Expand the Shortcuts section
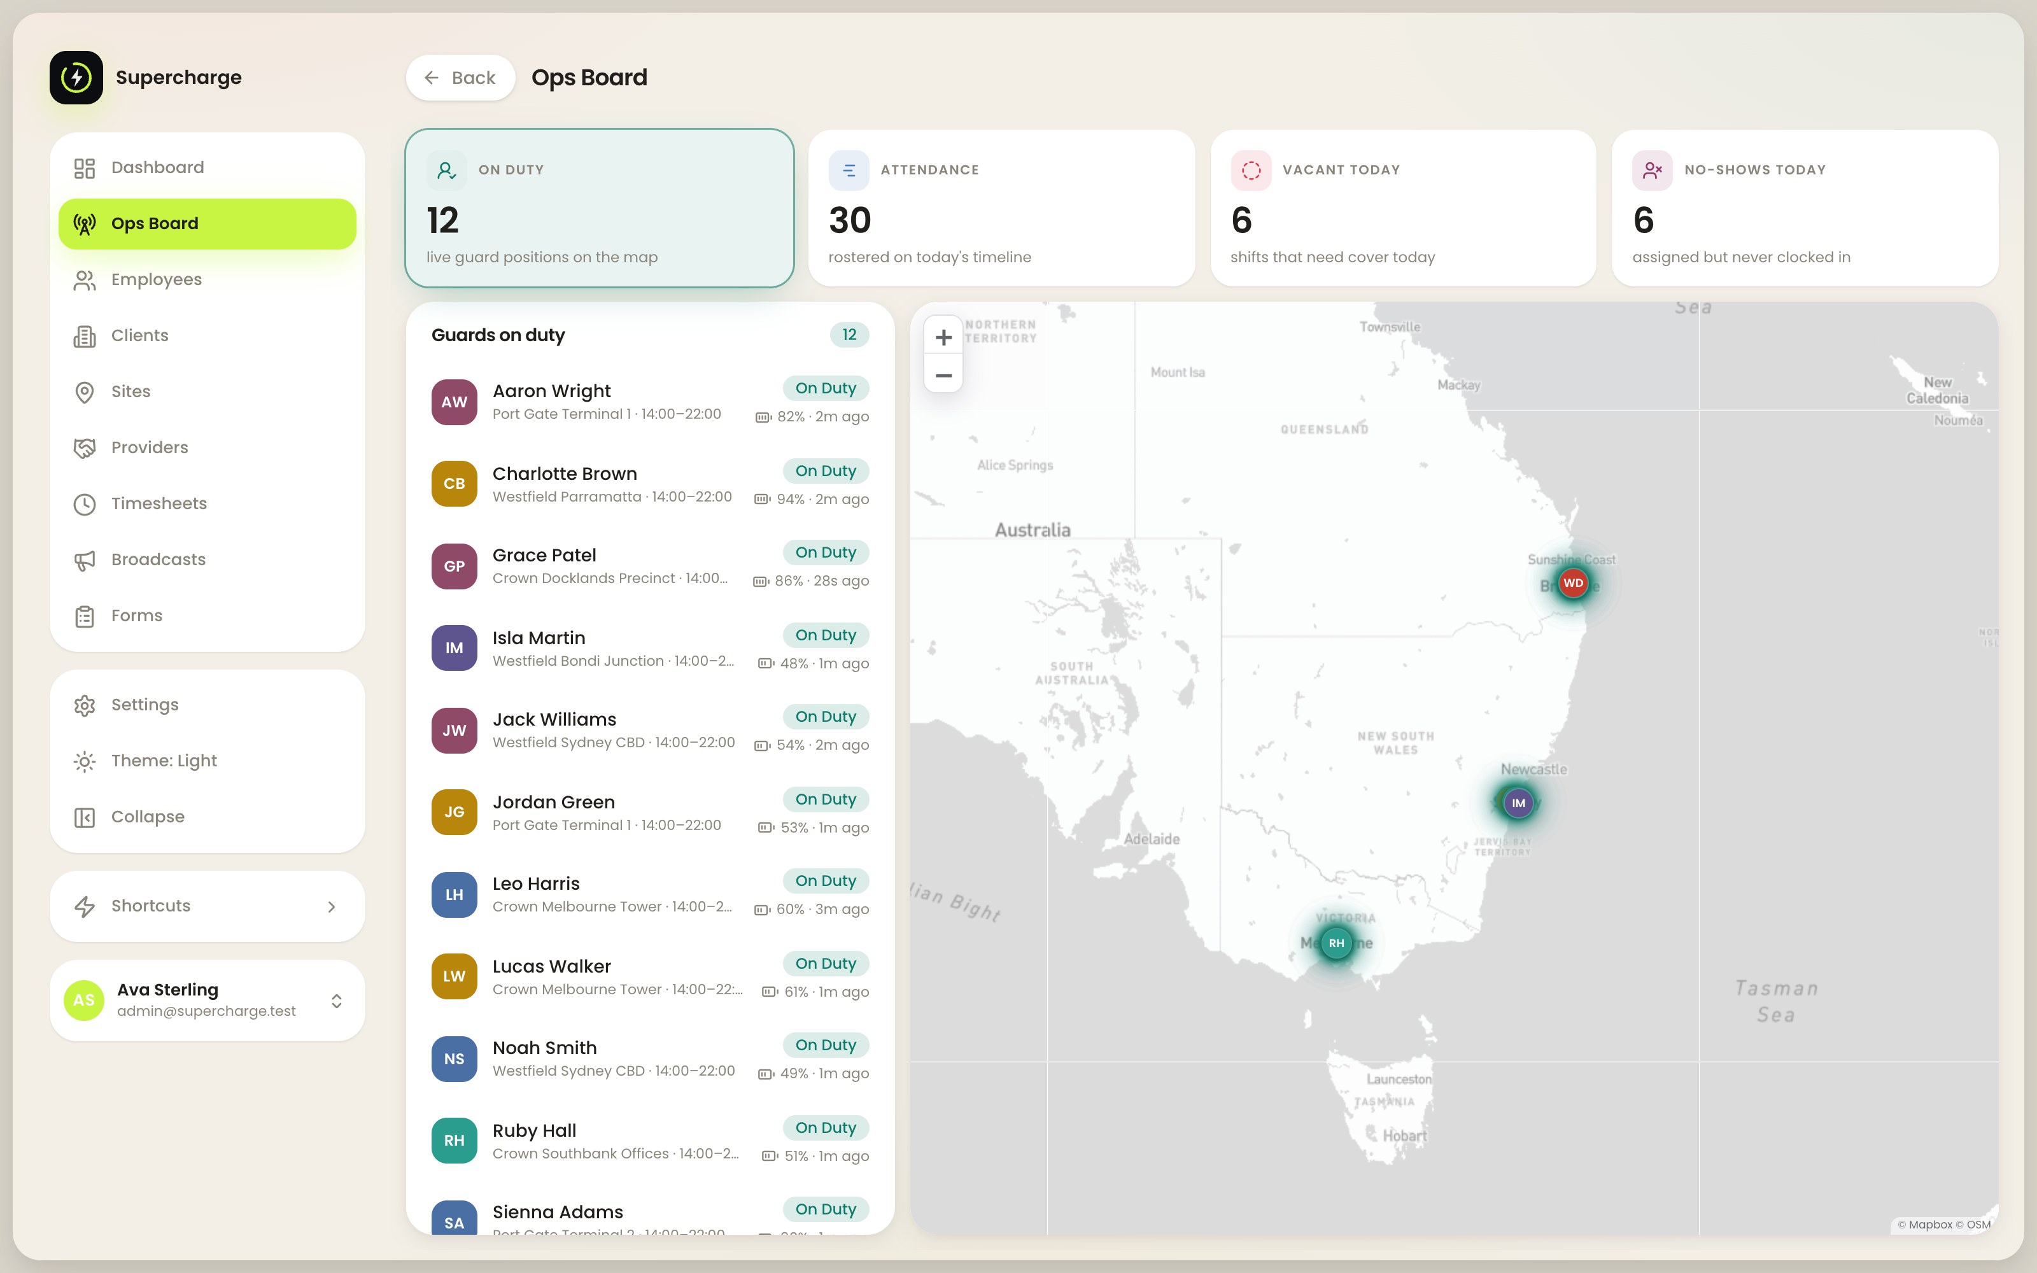2037x1273 pixels. click(x=207, y=907)
